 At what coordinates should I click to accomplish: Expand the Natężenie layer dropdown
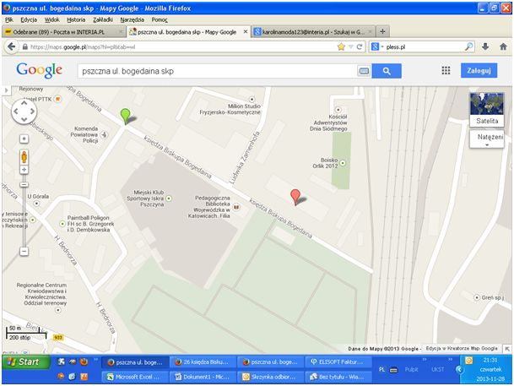[487, 139]
